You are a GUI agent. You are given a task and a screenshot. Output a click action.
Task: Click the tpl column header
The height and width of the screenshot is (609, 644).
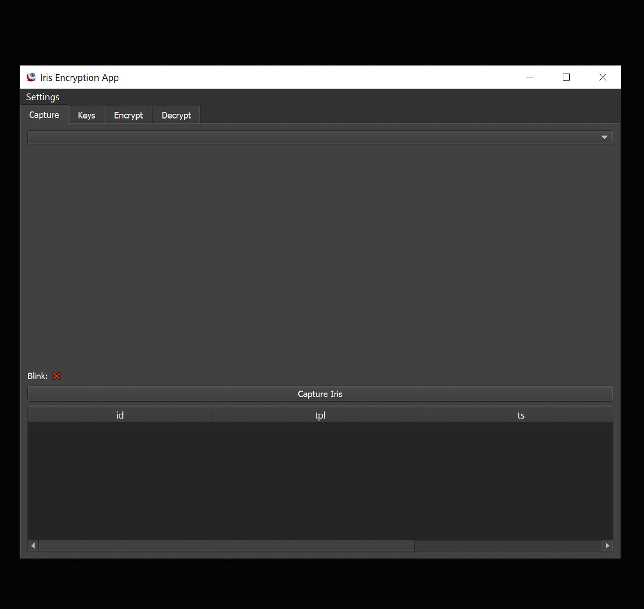coord(320,415)
